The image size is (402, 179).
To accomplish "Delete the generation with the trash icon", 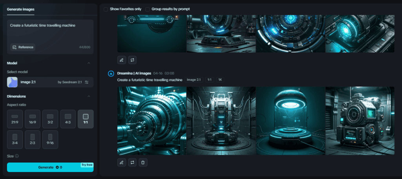I will point(143,162).
